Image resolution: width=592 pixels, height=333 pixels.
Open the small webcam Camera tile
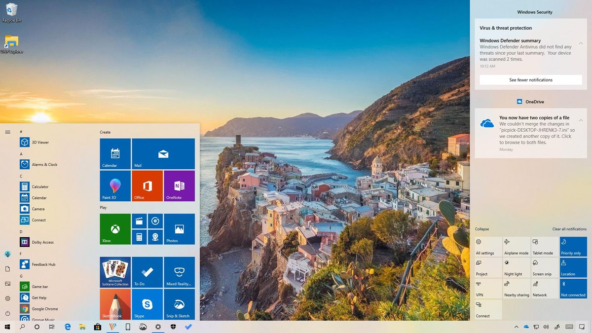point(155,237)
